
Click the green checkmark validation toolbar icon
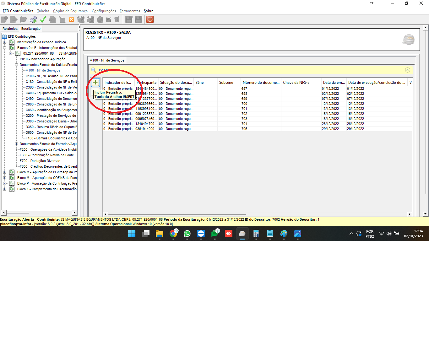(43, 19)
